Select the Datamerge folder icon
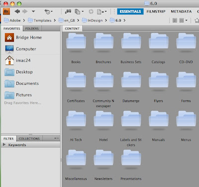Viewport: 199px width, 187px height. [131, 80]
